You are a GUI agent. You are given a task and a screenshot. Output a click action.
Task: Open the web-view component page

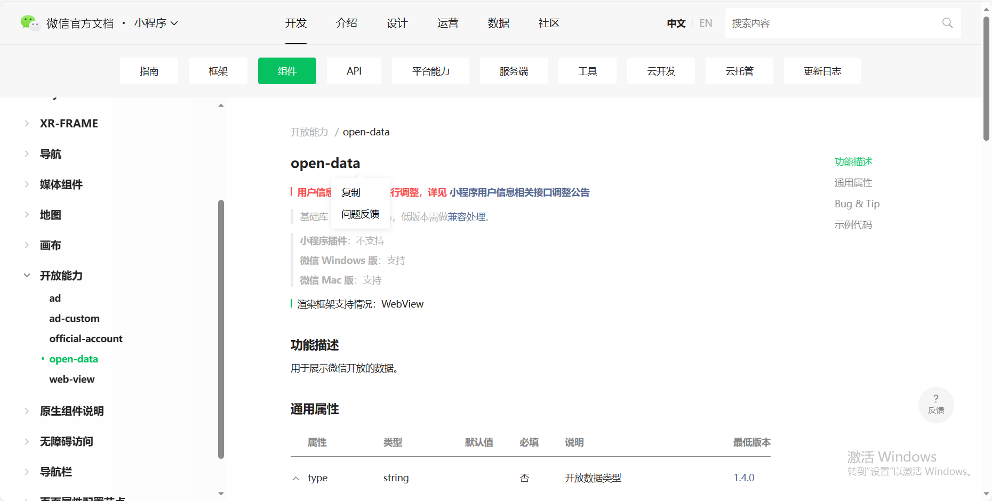pyautogui.click(x=72, y=379)
